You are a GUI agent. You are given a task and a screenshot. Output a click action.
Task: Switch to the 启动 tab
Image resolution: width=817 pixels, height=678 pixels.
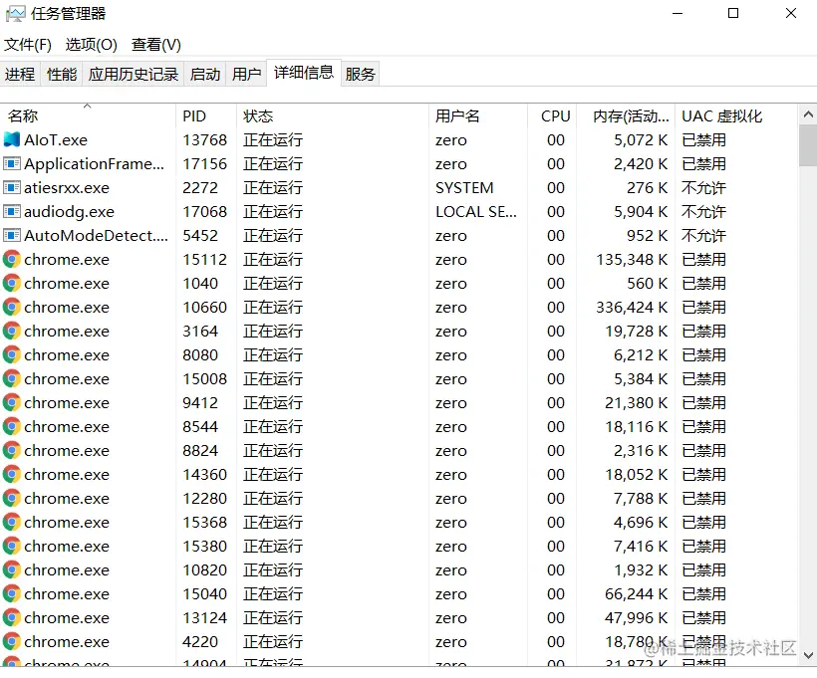point(205,74)
